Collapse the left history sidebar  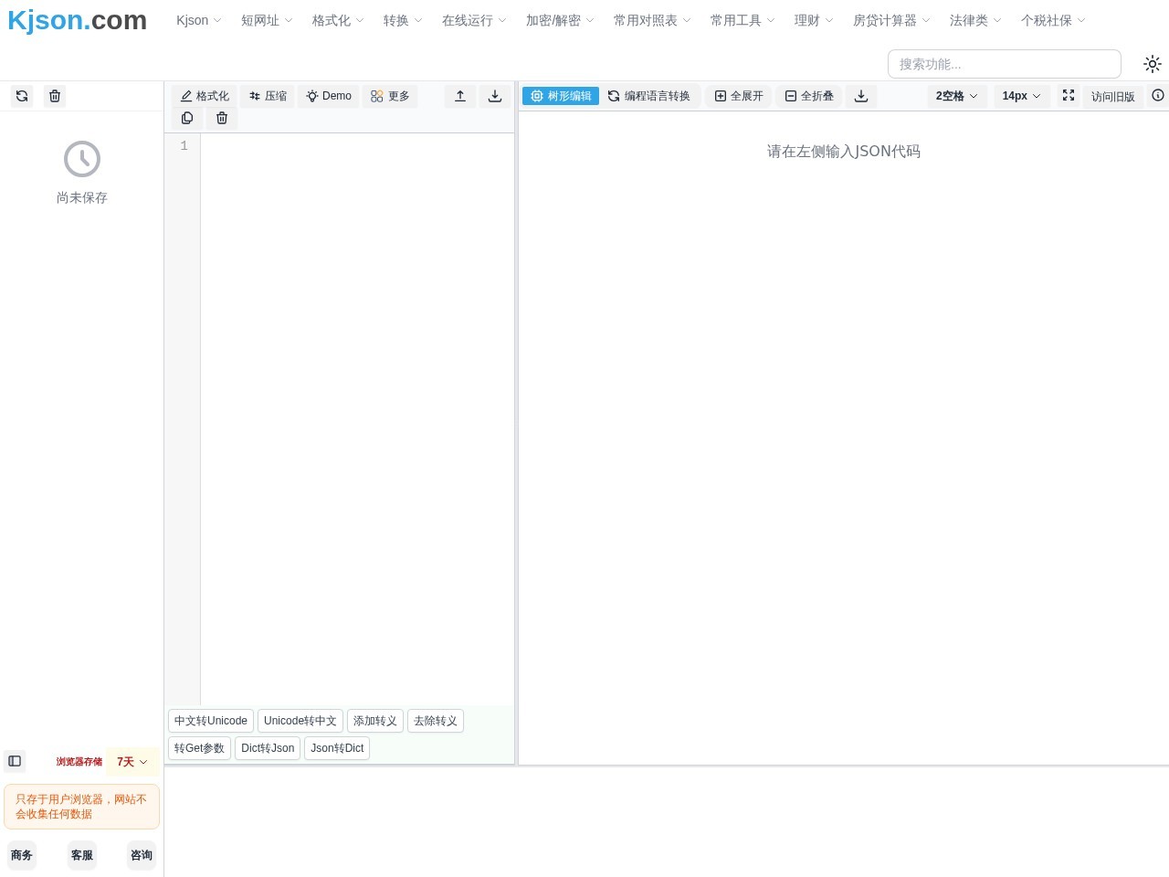tap(14, 761)
